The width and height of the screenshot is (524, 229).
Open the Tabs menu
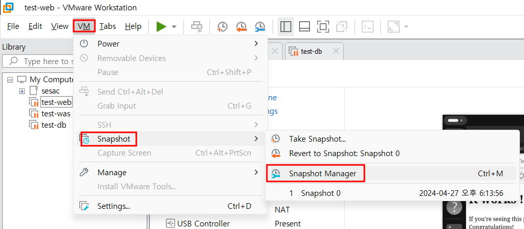pos(108,26)
